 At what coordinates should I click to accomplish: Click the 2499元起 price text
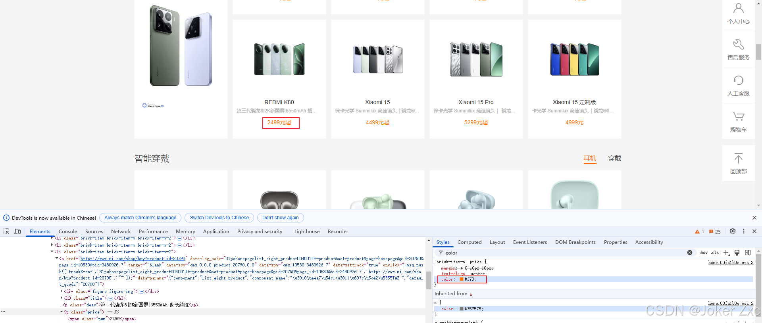279,123
